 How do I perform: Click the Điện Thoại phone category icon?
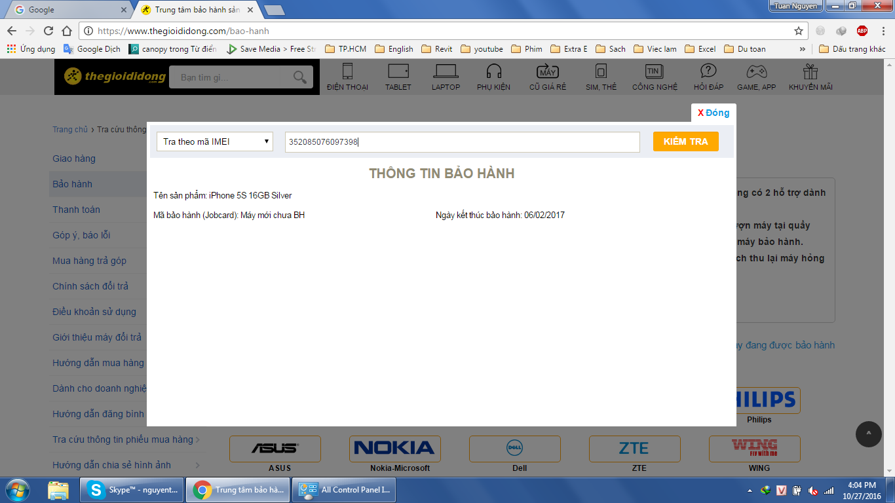347,71
